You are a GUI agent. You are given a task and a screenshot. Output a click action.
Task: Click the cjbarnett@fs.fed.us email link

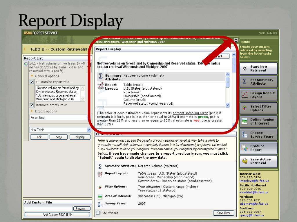[x=254, y=204]
